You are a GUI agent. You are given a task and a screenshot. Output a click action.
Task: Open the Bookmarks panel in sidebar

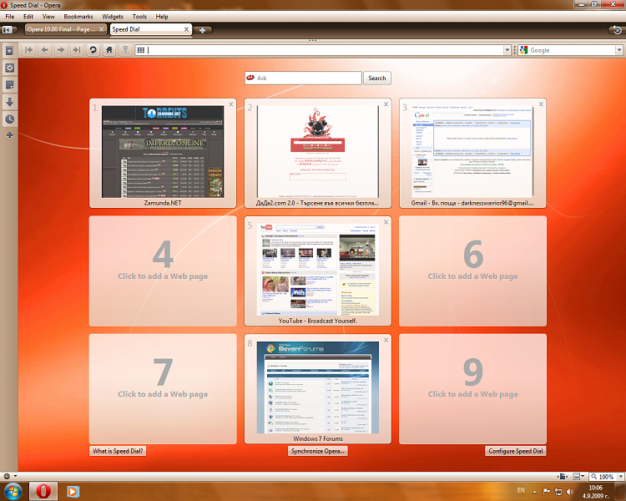(x=9, y=51)
